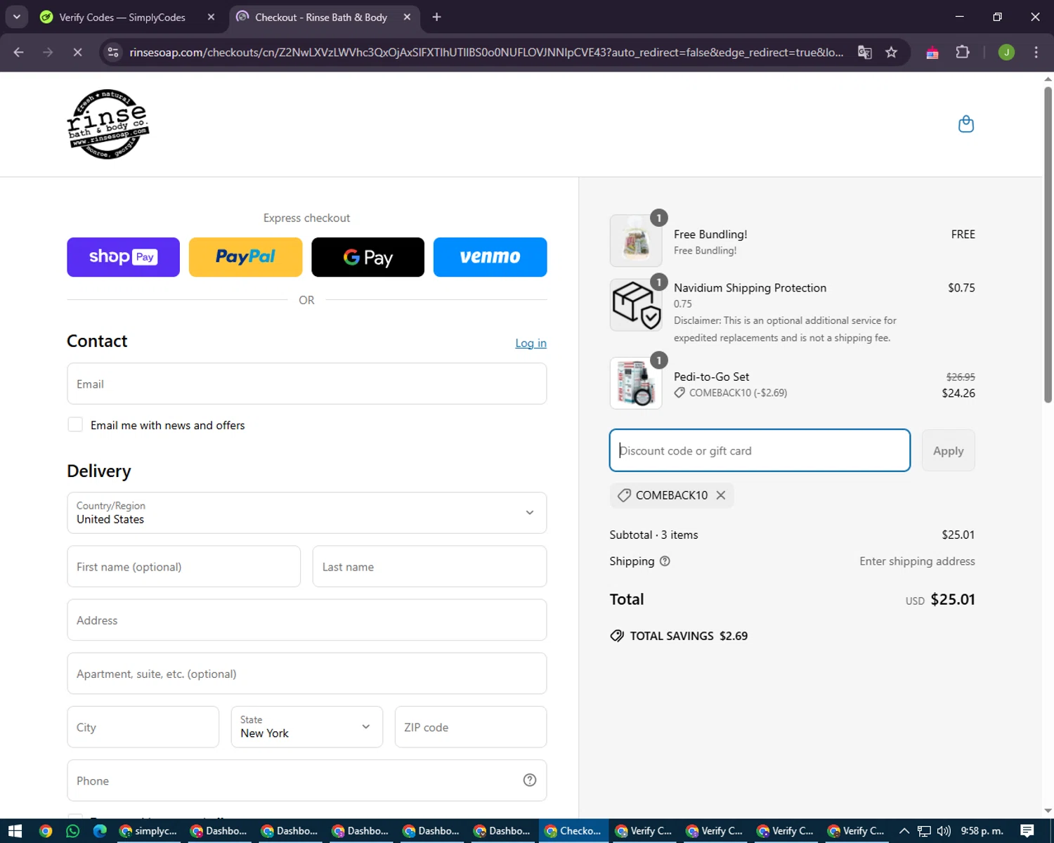The width and height of the screenshot is (1054, 843).
Task: Open the notification center icon
Action: (1027, 831)
